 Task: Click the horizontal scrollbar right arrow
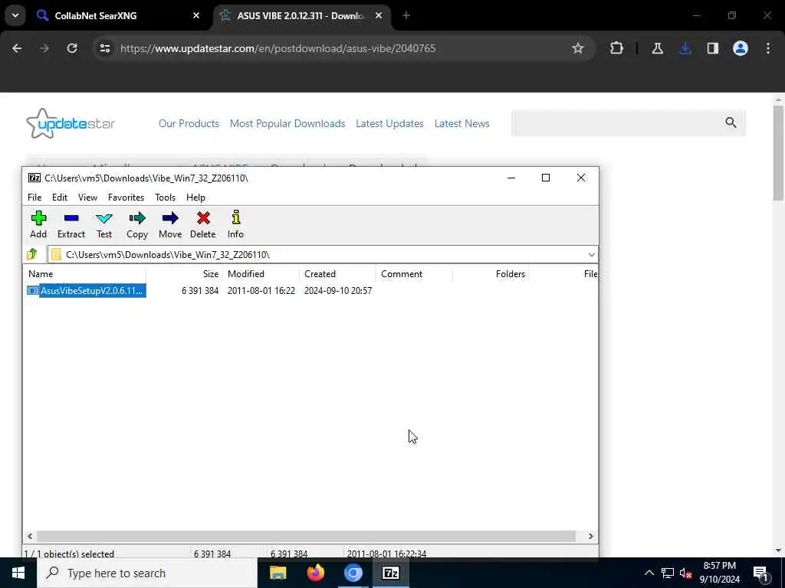(x=591, y=537)
